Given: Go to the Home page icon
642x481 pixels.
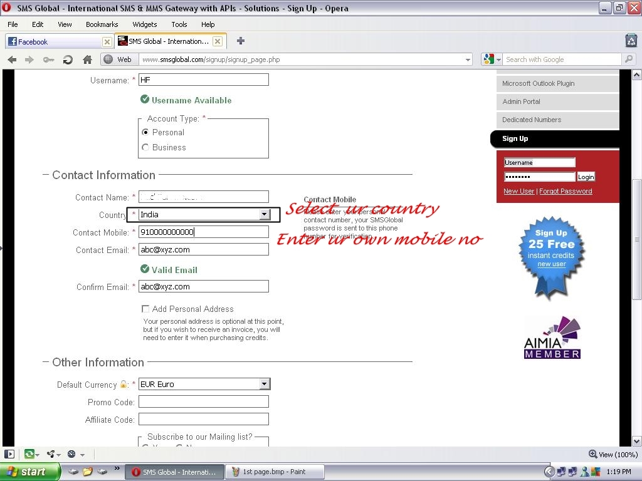Looking at the screenshot, I should (87, 59).
